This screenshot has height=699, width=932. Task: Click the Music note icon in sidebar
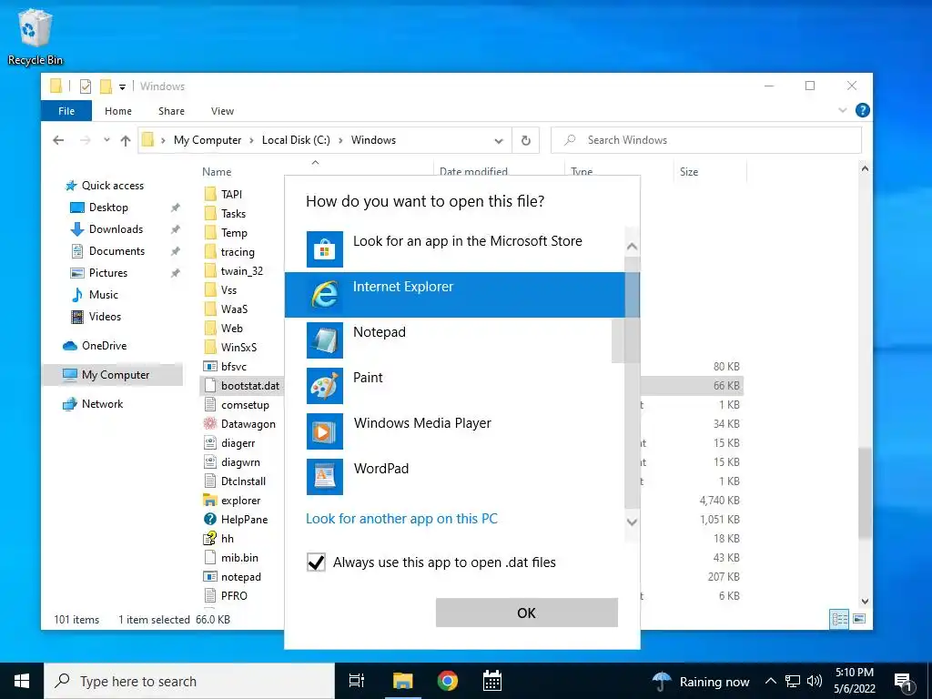[x=77, y=295]
